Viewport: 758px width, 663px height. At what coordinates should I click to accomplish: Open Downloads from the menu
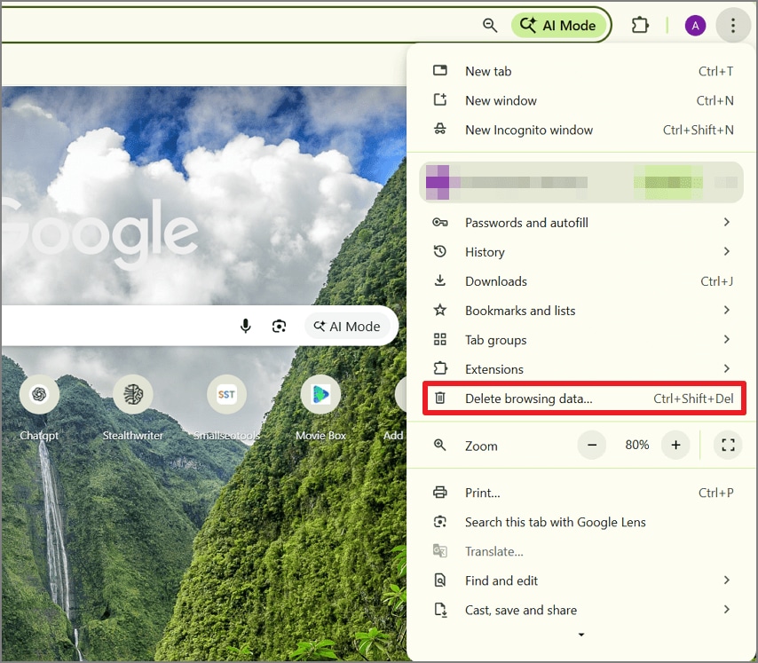coord(582,281)
